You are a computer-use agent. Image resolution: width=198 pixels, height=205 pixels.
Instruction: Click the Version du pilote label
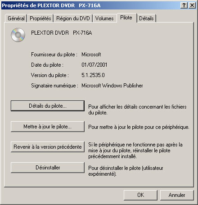[50, 75]
